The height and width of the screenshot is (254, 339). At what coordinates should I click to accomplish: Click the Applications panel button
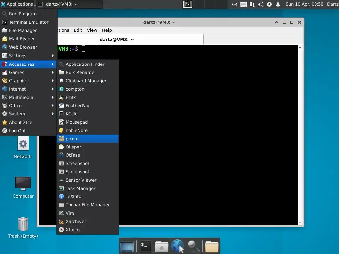coord(17,4)
